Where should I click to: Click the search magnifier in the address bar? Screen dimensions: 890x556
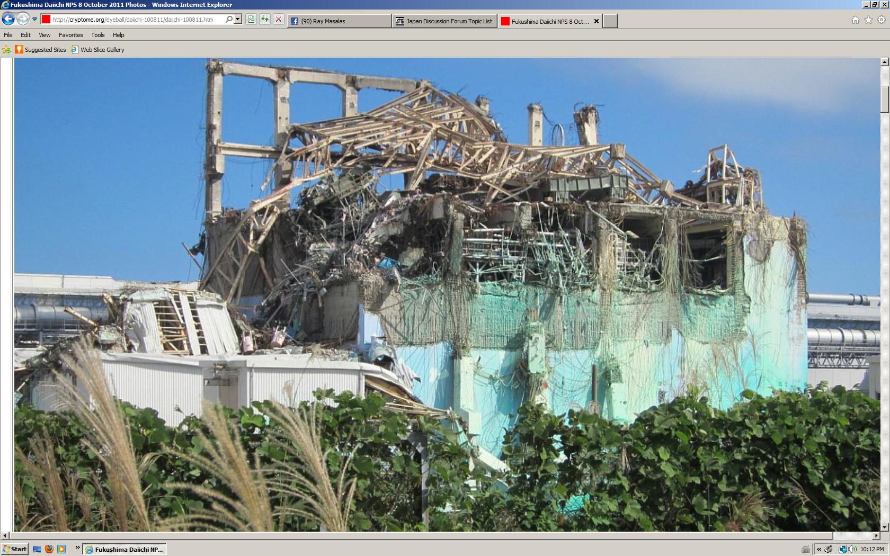click(229, 20)
